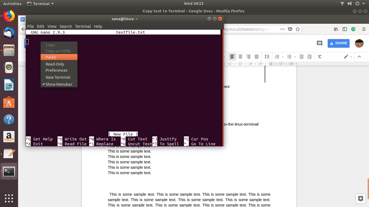The image size is (369, 207).
Task: Bookmark page with the star icon
Action: coord(298,29)
